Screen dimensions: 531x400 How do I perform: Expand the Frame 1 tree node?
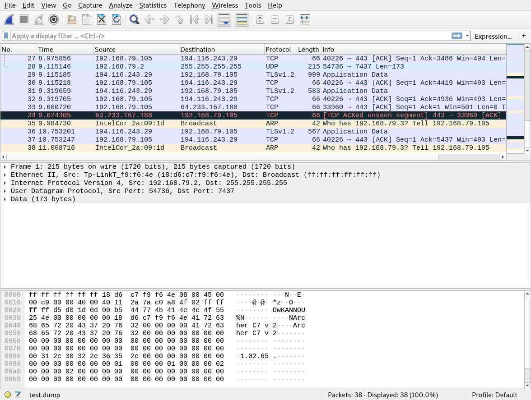coord(5,167)
